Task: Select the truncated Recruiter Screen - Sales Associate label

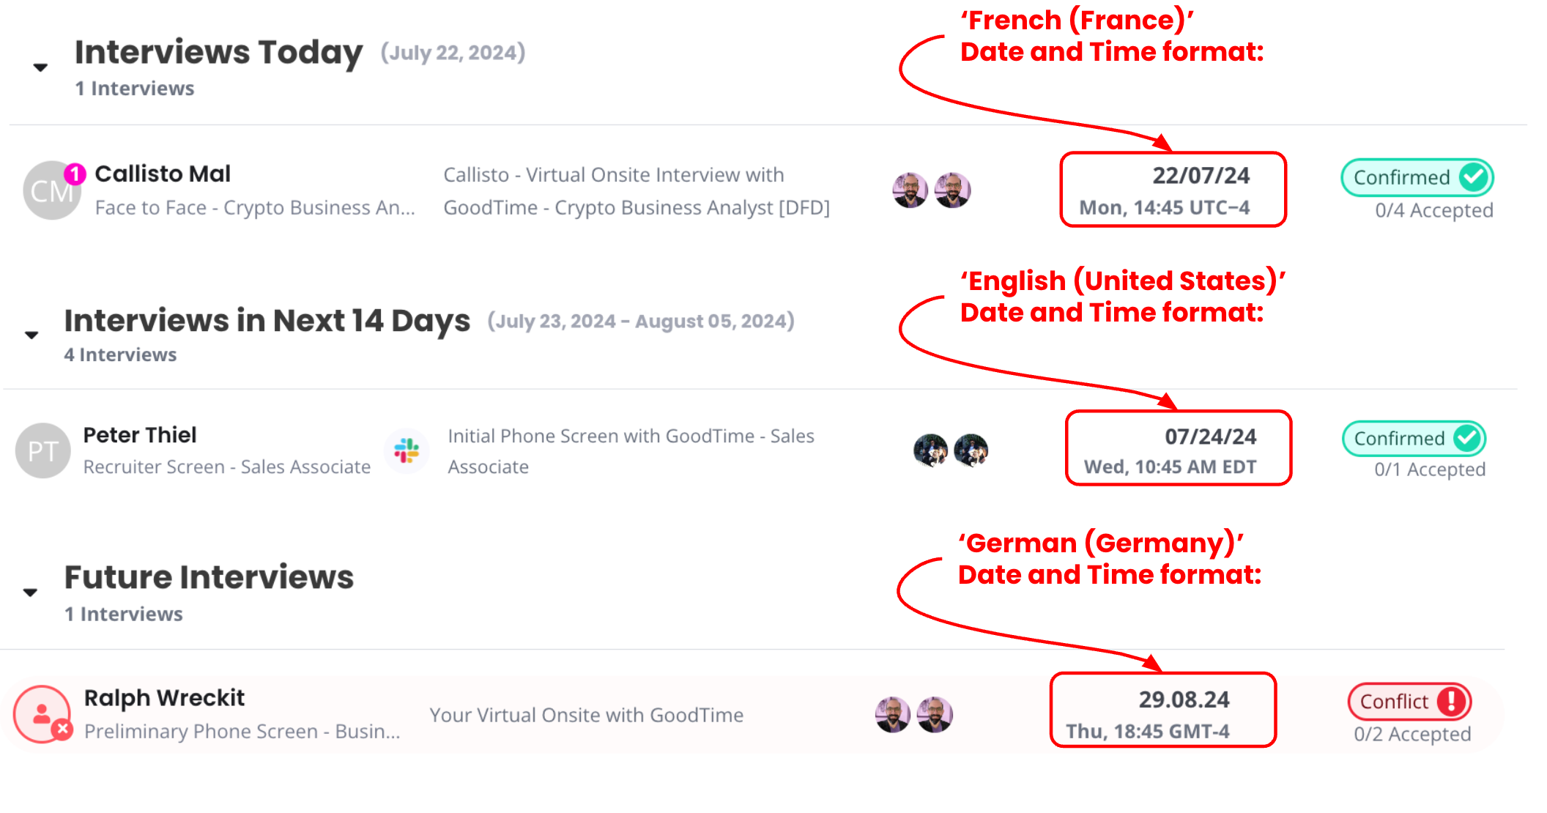Action: click(x=226, y=467)
